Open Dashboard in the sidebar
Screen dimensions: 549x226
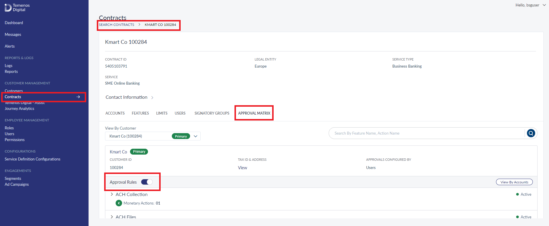tap(14, 23)
